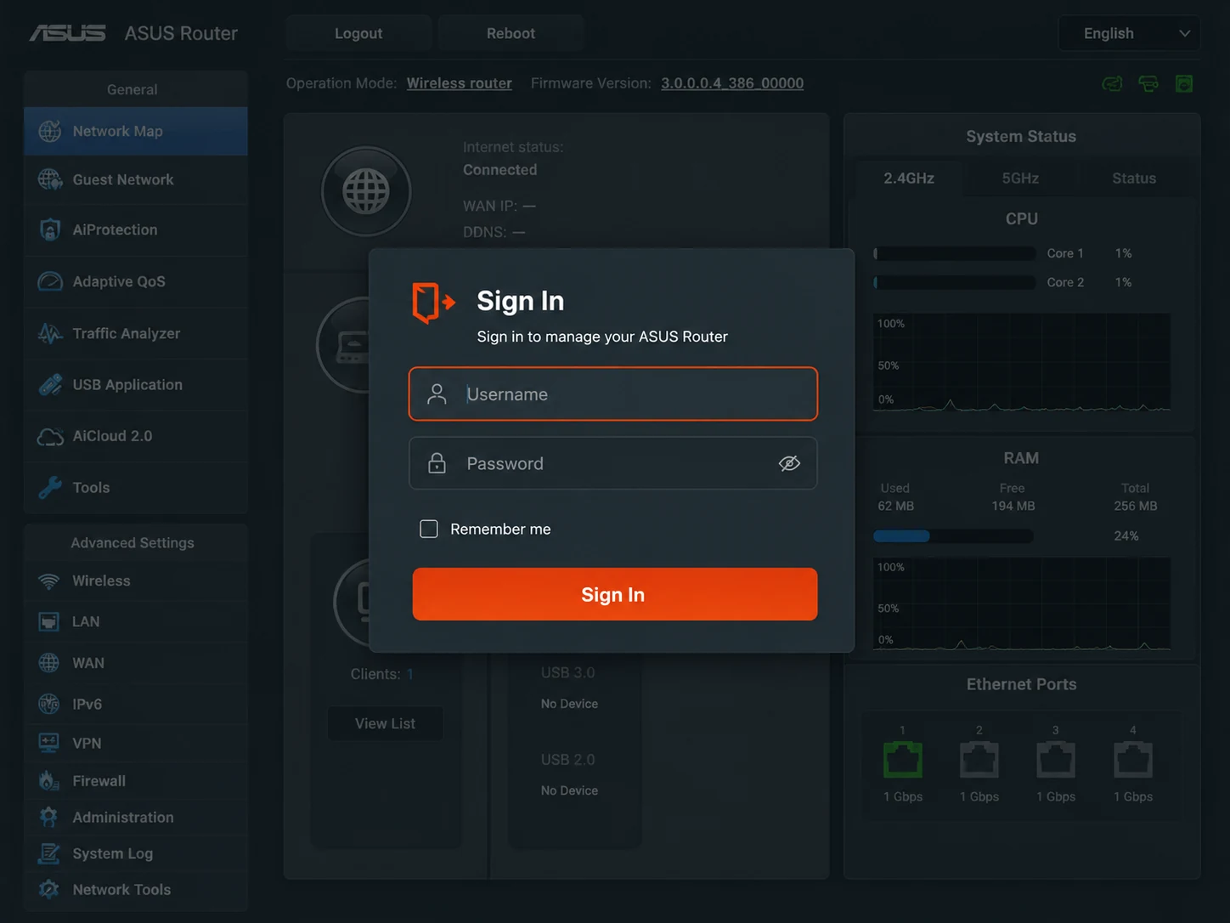
Task: Switch to the 5GHz tab
Action: (x=1020, y=178)
